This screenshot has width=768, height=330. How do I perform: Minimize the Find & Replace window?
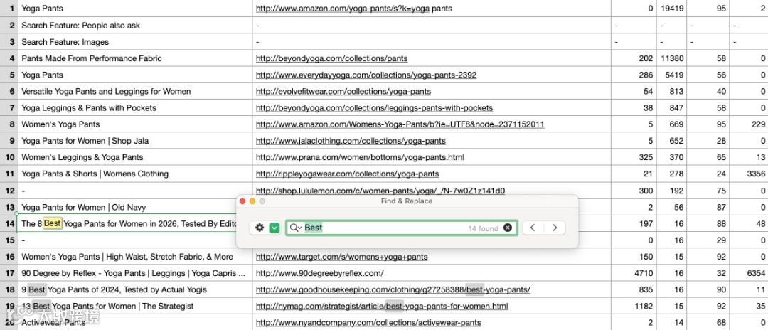(252, 201)
